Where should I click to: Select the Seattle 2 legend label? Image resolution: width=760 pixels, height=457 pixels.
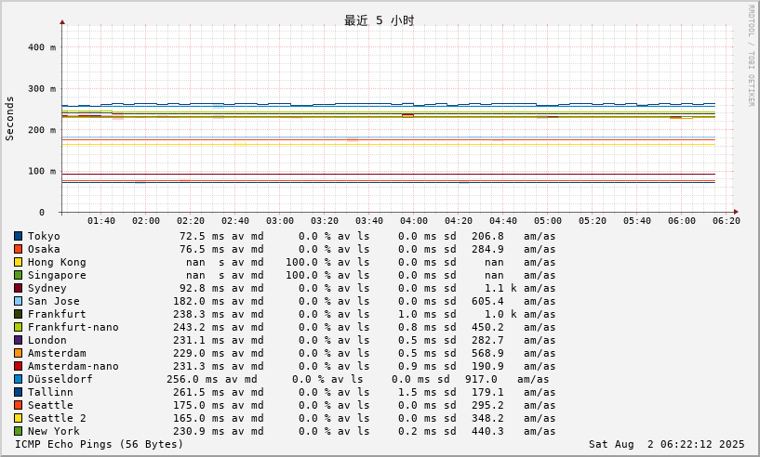point(57,418)
